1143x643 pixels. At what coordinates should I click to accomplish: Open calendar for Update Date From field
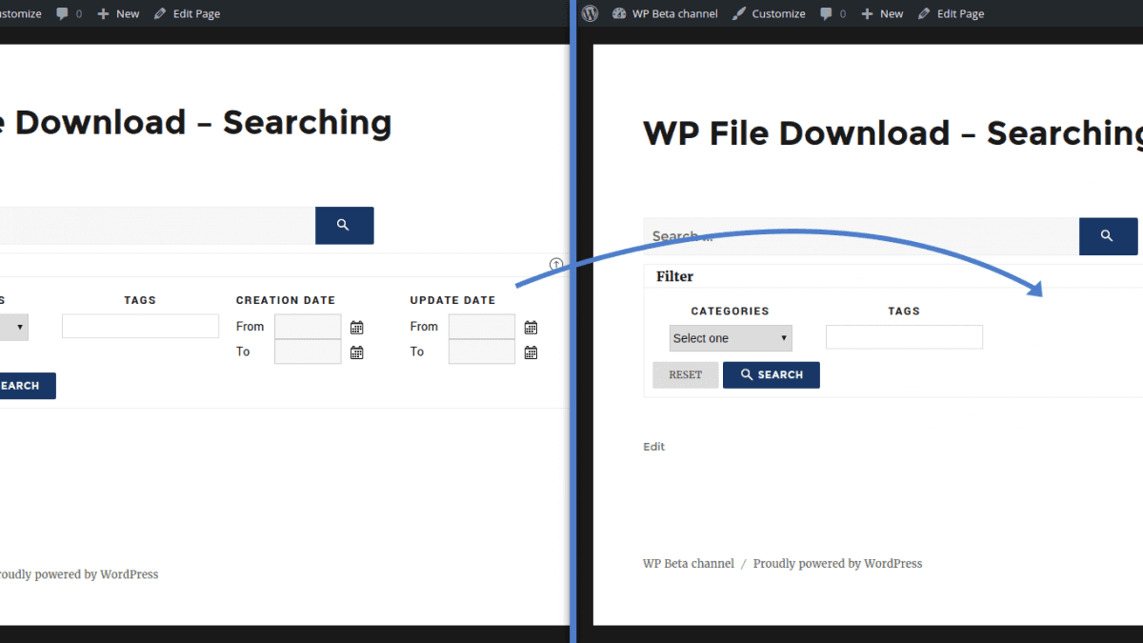(x=531, y=328)
